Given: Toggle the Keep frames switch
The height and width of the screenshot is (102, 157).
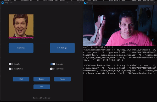Looking at the screenshot, I should coord(11,69).
